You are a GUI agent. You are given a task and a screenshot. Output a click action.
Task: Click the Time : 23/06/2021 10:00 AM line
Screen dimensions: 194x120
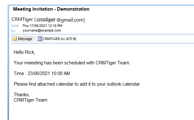tap(42, 73)
